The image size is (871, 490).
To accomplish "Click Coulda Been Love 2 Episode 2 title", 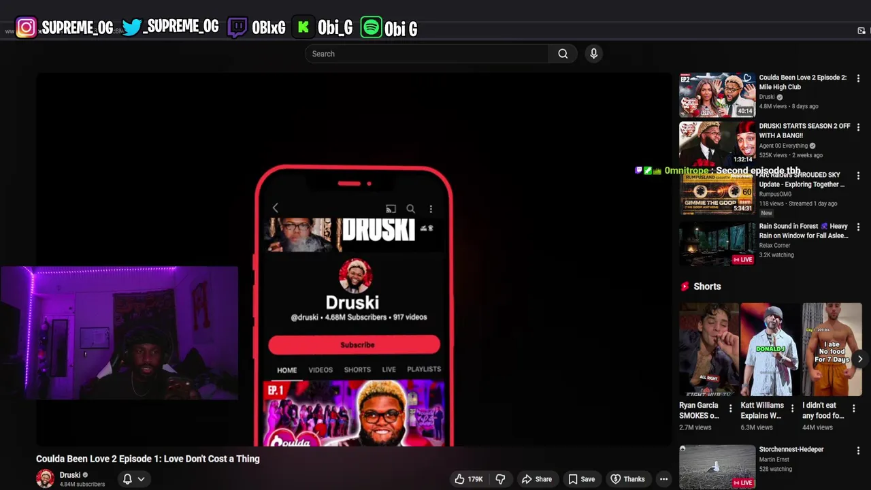I will pos(803,82).
